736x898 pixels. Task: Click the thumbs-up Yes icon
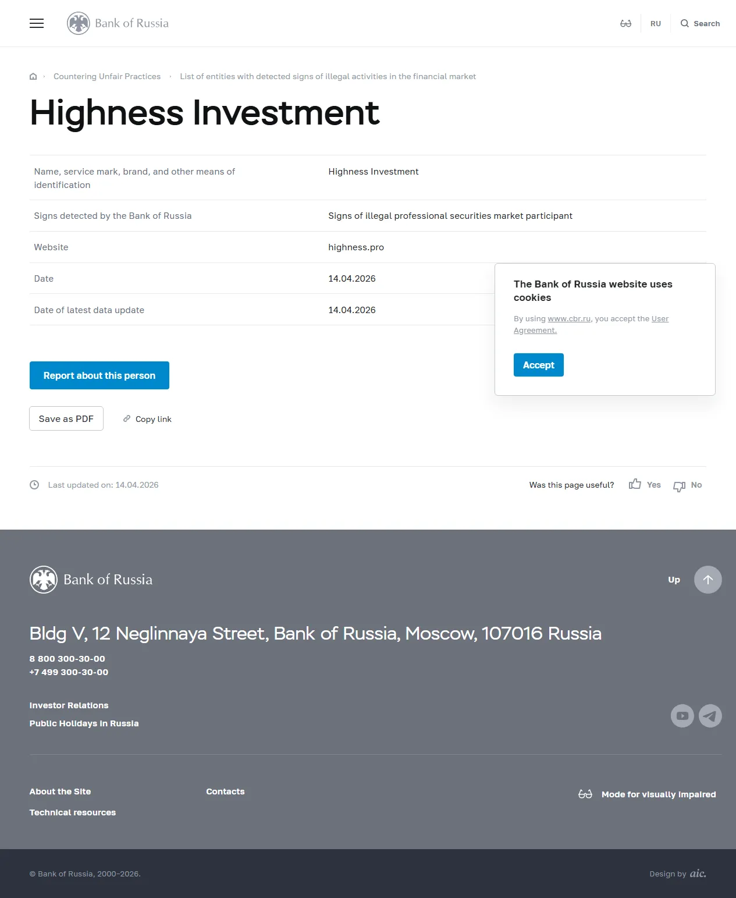(x=635, y=484)
